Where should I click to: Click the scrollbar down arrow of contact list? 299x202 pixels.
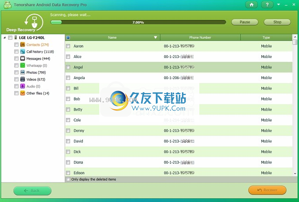pyautogui.click(x=295, y=174)
